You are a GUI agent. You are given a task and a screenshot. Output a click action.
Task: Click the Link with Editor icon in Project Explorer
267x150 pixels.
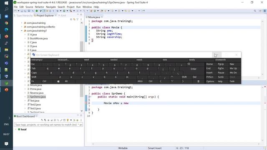[74, 20]
